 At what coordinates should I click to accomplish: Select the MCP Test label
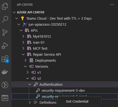click(40, 49)
